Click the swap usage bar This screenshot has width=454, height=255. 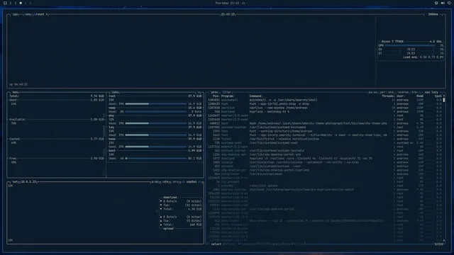pyautogui.click(x=156, y=112)
